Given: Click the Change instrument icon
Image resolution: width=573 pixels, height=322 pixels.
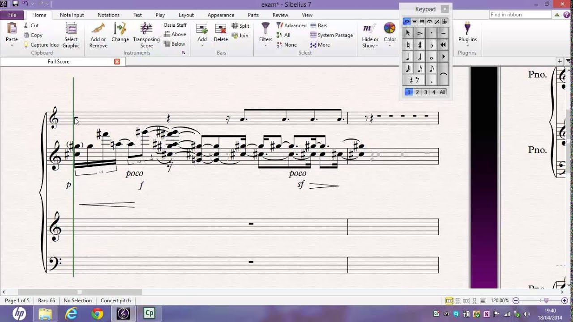Looking at the screenshot, I should point(120,29).
